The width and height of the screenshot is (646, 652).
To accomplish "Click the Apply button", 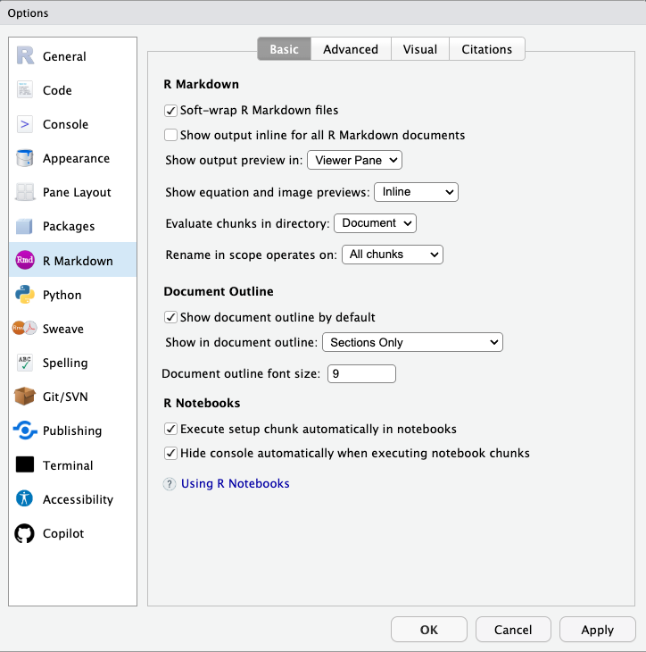I will click(x=597, y=630).
